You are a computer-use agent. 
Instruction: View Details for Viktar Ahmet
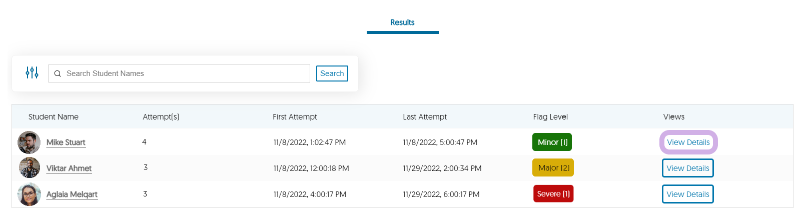(x=688, y=168)
